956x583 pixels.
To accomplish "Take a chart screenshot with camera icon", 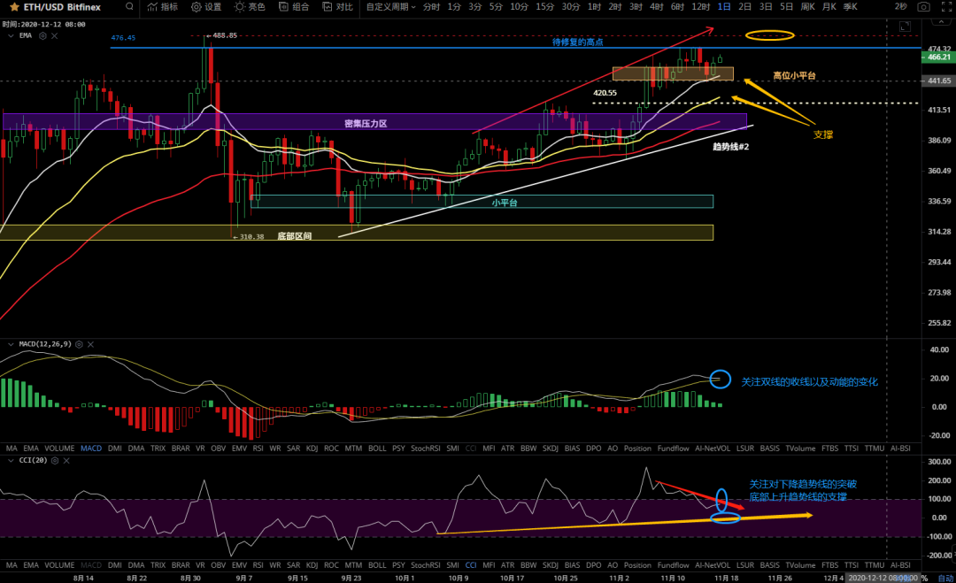I will (923, 7).
